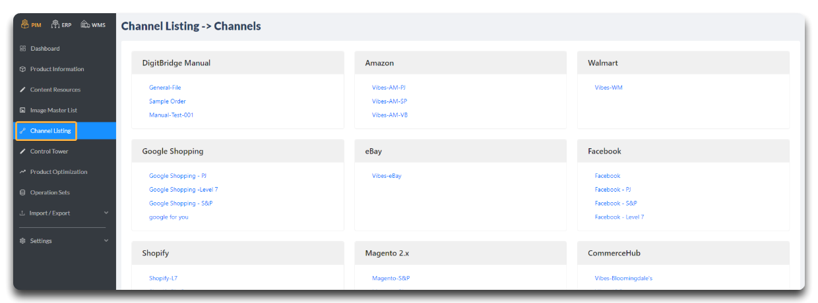818x303 pixels.
Task: Open Vibes-AM-VB Amazon channel
Action: point(390,115)
